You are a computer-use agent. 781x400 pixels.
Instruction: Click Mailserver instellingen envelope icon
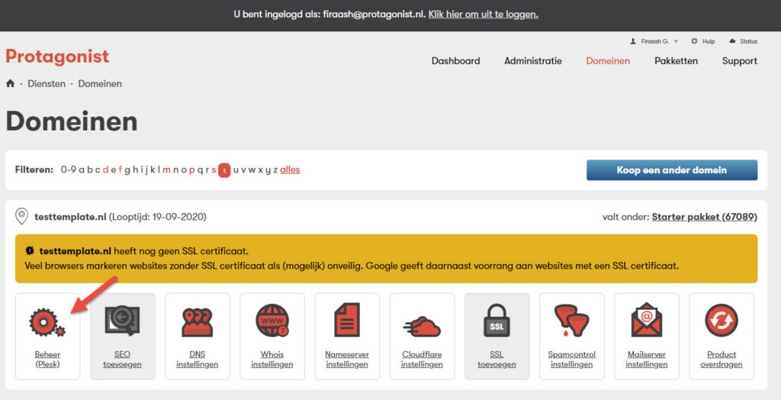(647, 320)
